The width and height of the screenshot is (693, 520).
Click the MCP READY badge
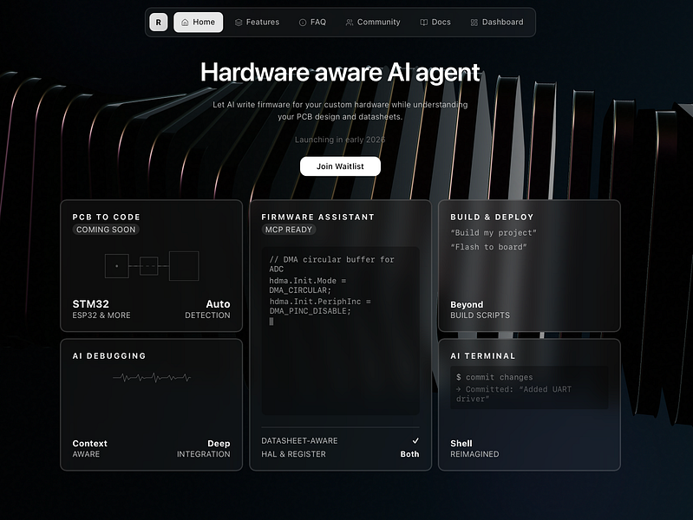pyautogui.click(x=289, y=230)
